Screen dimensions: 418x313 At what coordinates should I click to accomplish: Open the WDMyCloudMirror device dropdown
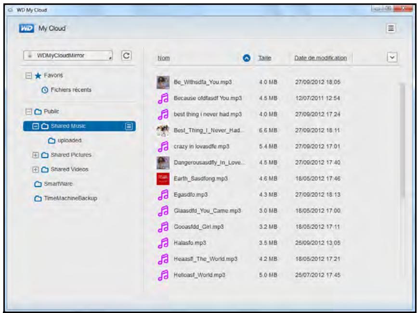(68, 55)
